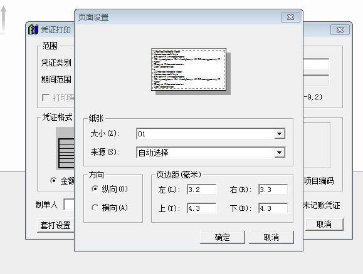This screenshot has width=363, height=274.
Task: Click the page preview thumbnail
Action: pyautogui.click(x=189, y=69)
